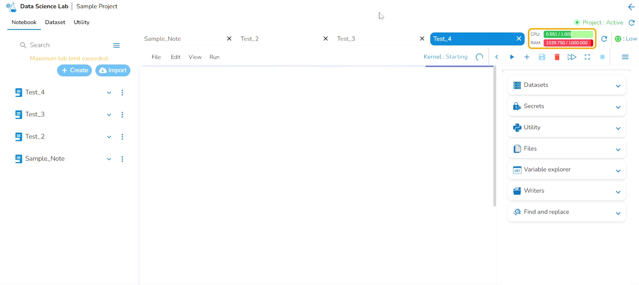
Task: Open the notebook toolbar hamburger menu
Action: pyautogui.click(x=625, y=57)
